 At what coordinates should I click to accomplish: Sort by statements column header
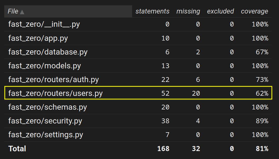point(152,11)
